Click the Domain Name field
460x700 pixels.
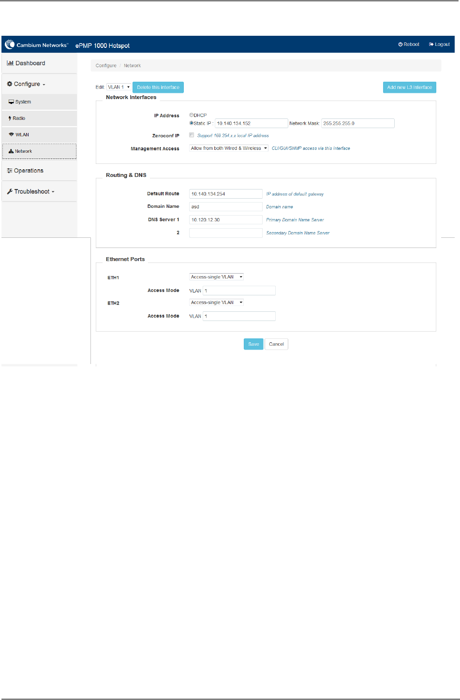(226, 207)
